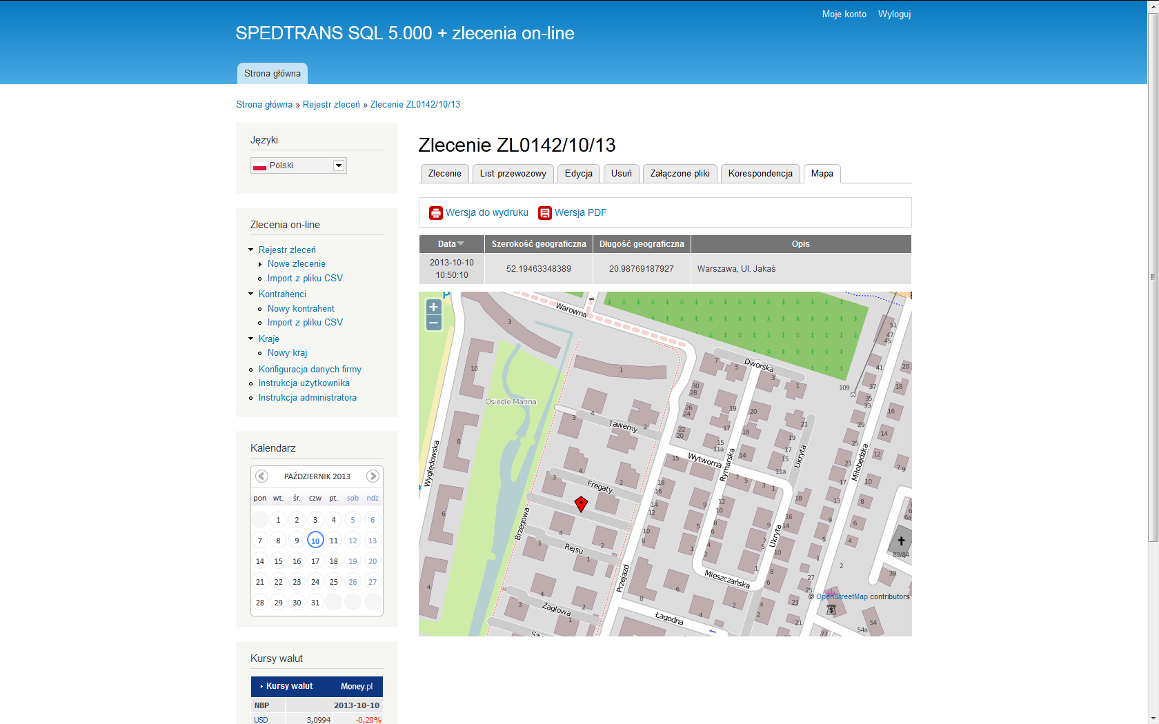This screenshot has width=1159, height=724.
Task: Sort by Data column arrow
Action: click(461, 243)
